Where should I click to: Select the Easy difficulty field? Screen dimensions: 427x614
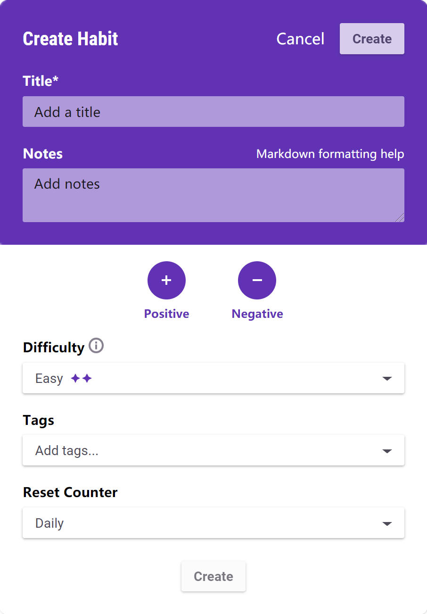(x=198, y=378)
